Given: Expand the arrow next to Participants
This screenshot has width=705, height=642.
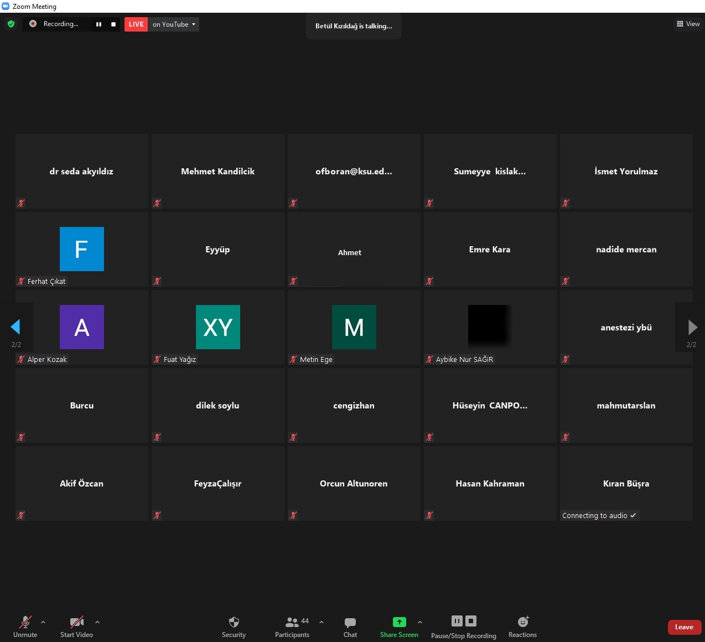Looking at the screenshot, I should [x=322, y=622].
